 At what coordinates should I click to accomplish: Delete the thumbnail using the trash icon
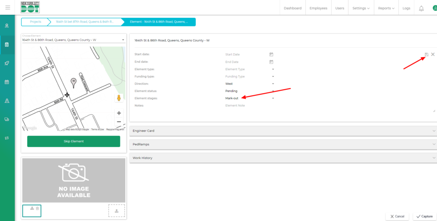[38, 208]
